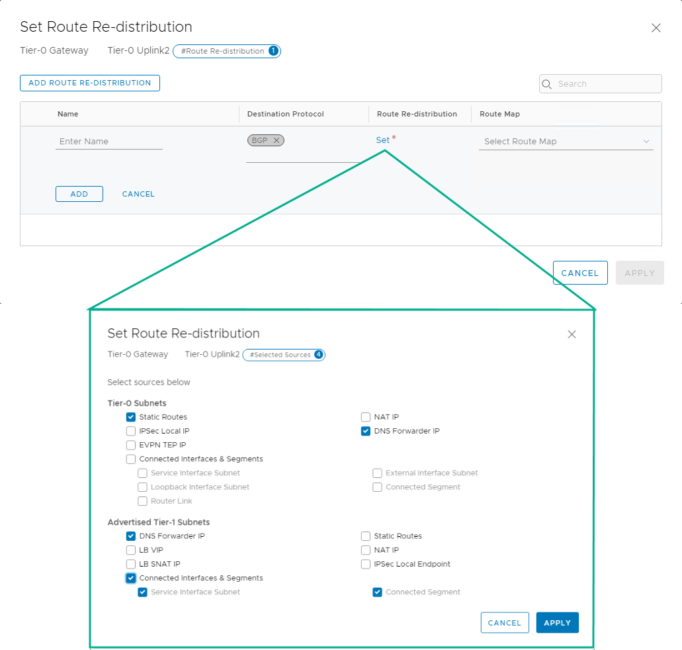Check the IPSec Local Endpoint option
The image size is (682, 650).
tap(365, 564)
